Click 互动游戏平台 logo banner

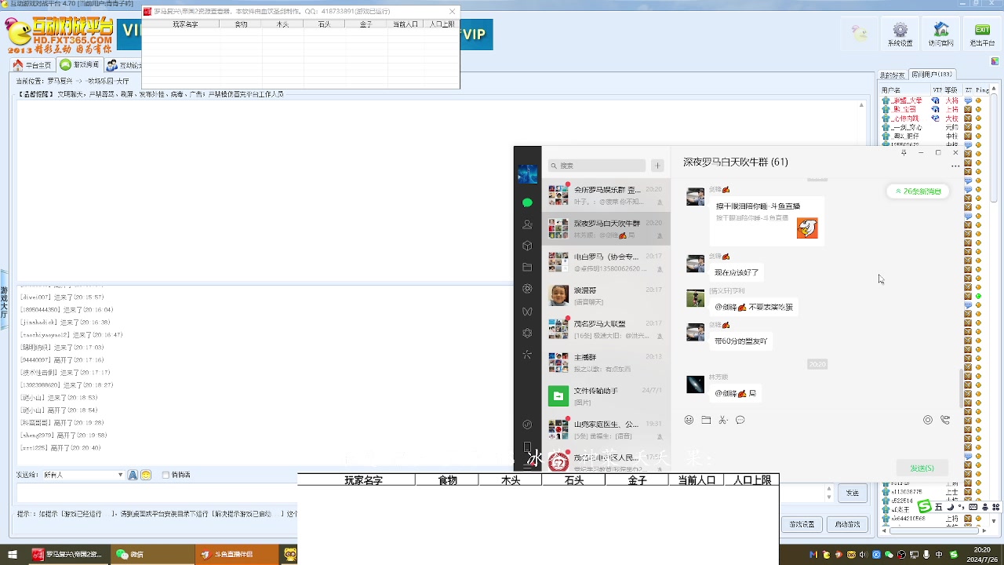point(60,35)
